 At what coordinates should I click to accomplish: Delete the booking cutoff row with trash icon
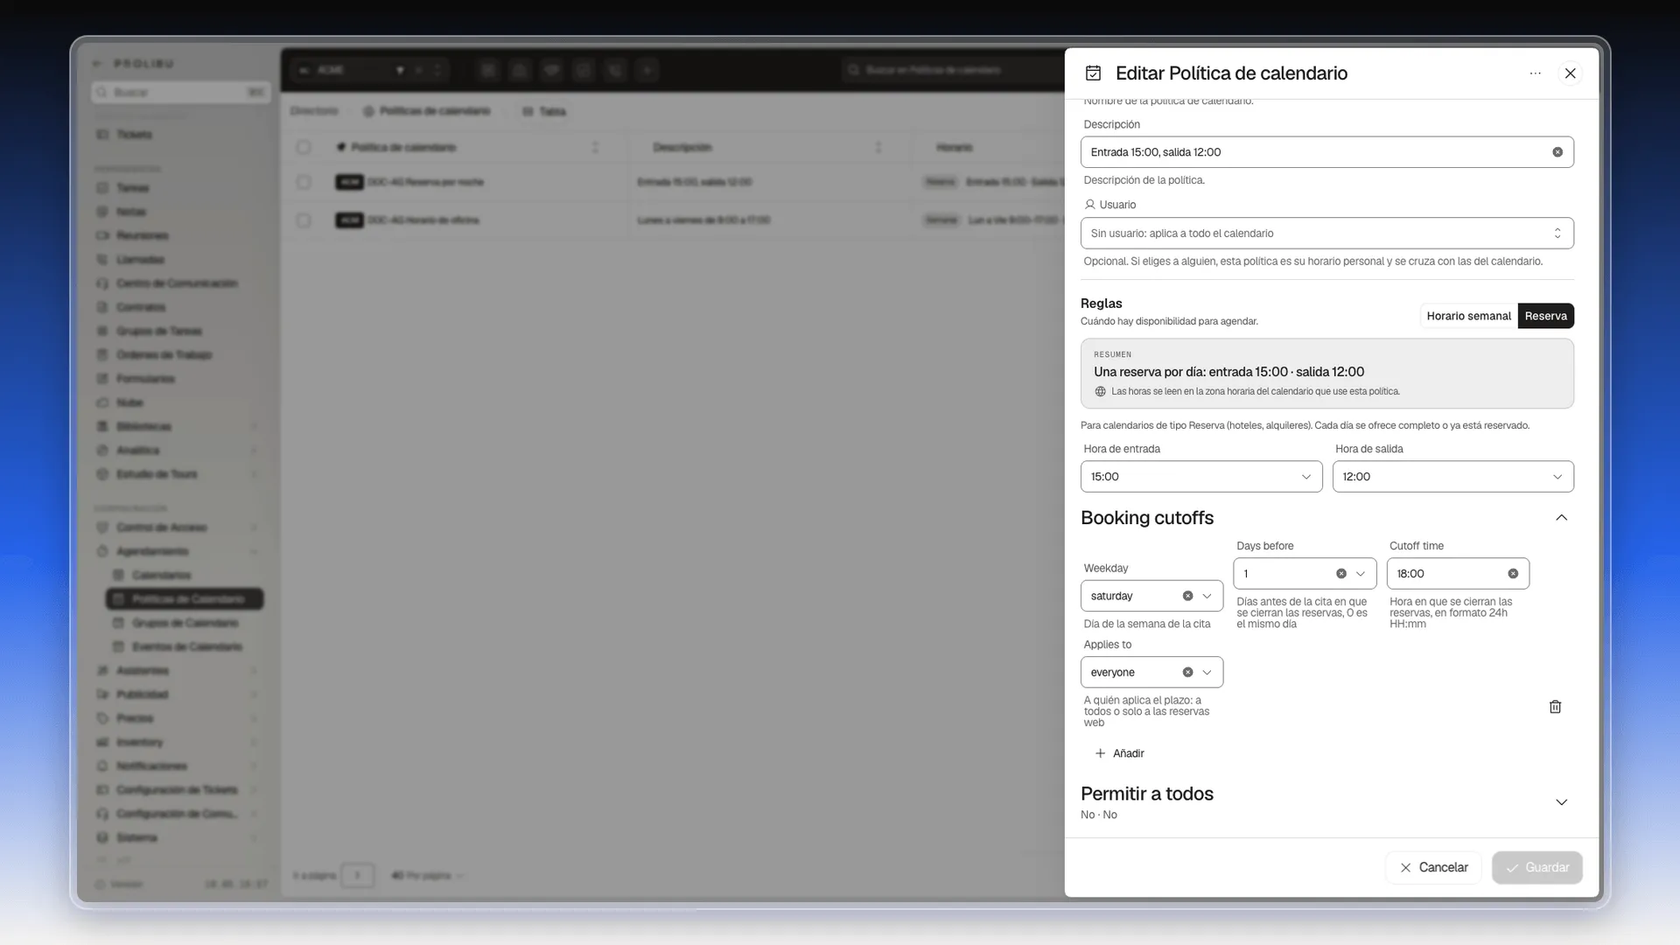(x=1555, y=707)
